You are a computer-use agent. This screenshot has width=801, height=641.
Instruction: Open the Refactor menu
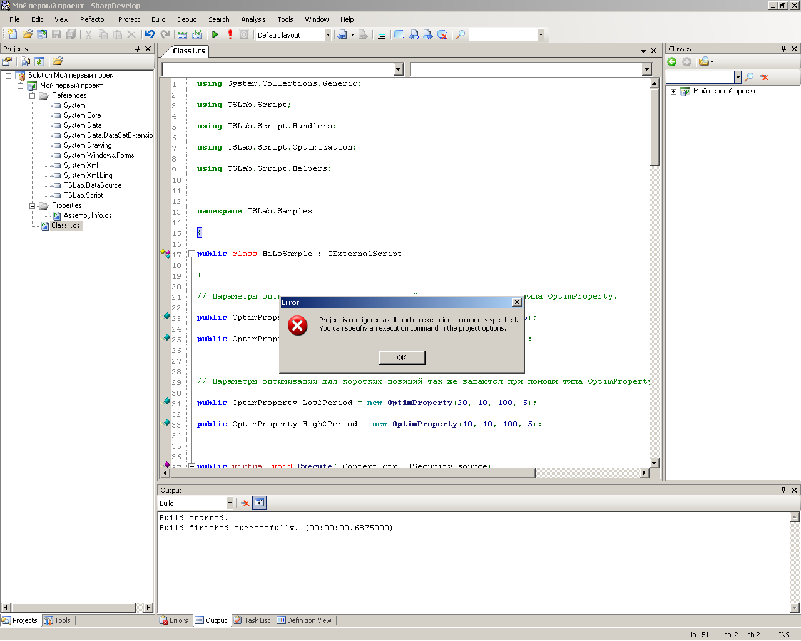pos(93,19)
